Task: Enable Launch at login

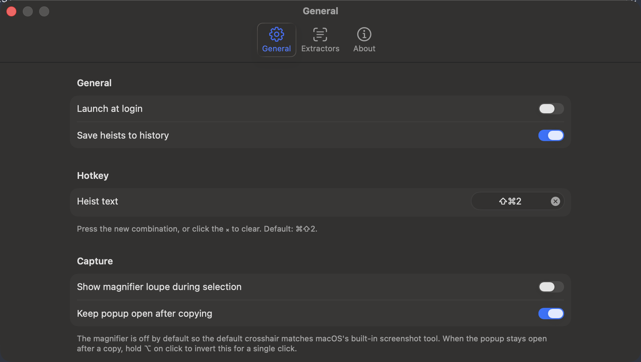Action: pos(551,109)
